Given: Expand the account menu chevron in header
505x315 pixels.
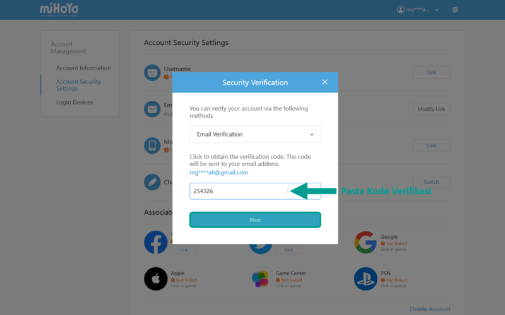Looking at the screenshot, I should (x=437, y=10).
